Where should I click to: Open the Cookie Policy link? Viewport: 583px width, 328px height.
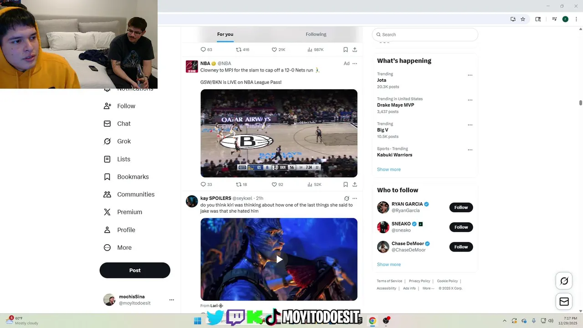tap(447, 281)
